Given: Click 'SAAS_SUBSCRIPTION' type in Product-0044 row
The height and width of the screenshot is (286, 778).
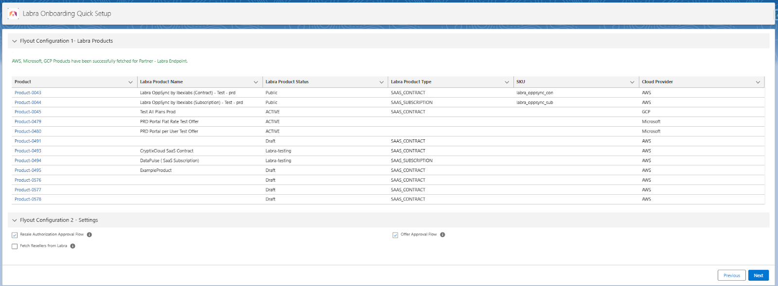Looking at the screenshot, I should coord(412,102).
